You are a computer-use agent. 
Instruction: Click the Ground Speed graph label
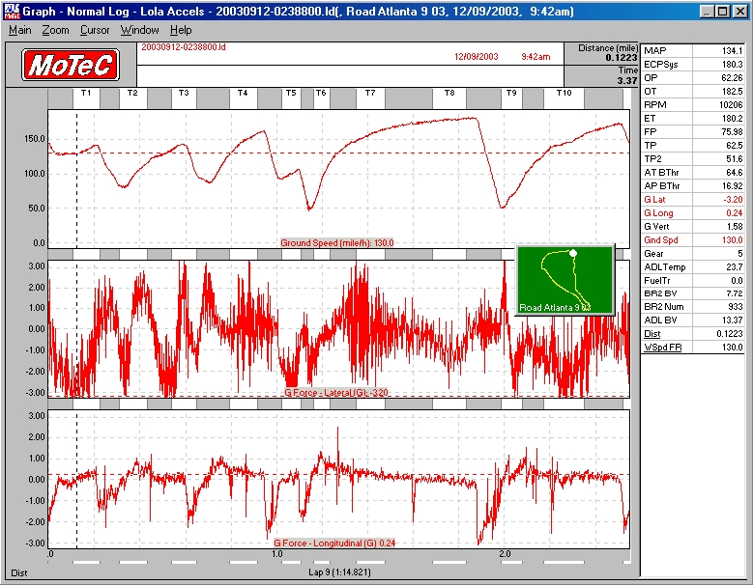[337, 243]
